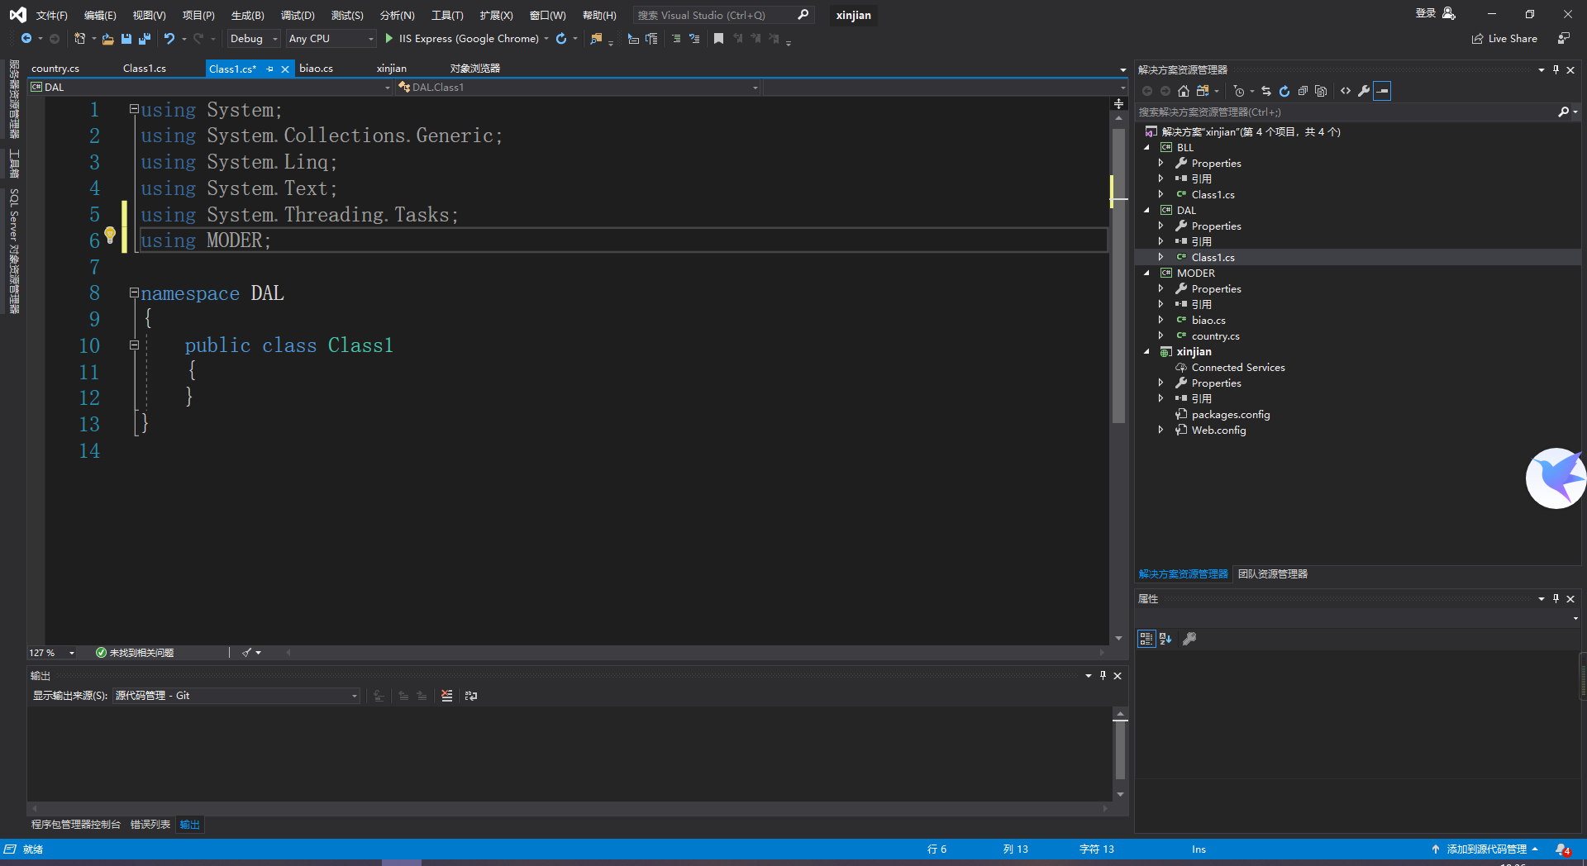The width and height of the screenshot is (1587, 866).
Task: Collapse the using directives block at line 1
Action: (x=134, y=109)
